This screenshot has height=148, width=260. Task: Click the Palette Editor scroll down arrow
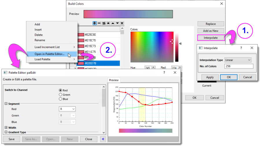coord(104,132)
